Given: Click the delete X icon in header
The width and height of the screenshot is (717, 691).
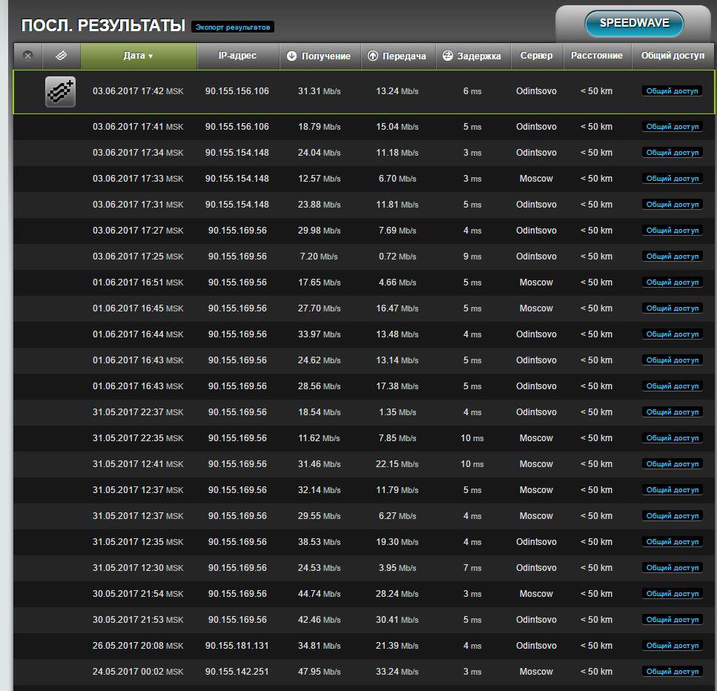Looking at the screenshot, I should tap(28, 56).
